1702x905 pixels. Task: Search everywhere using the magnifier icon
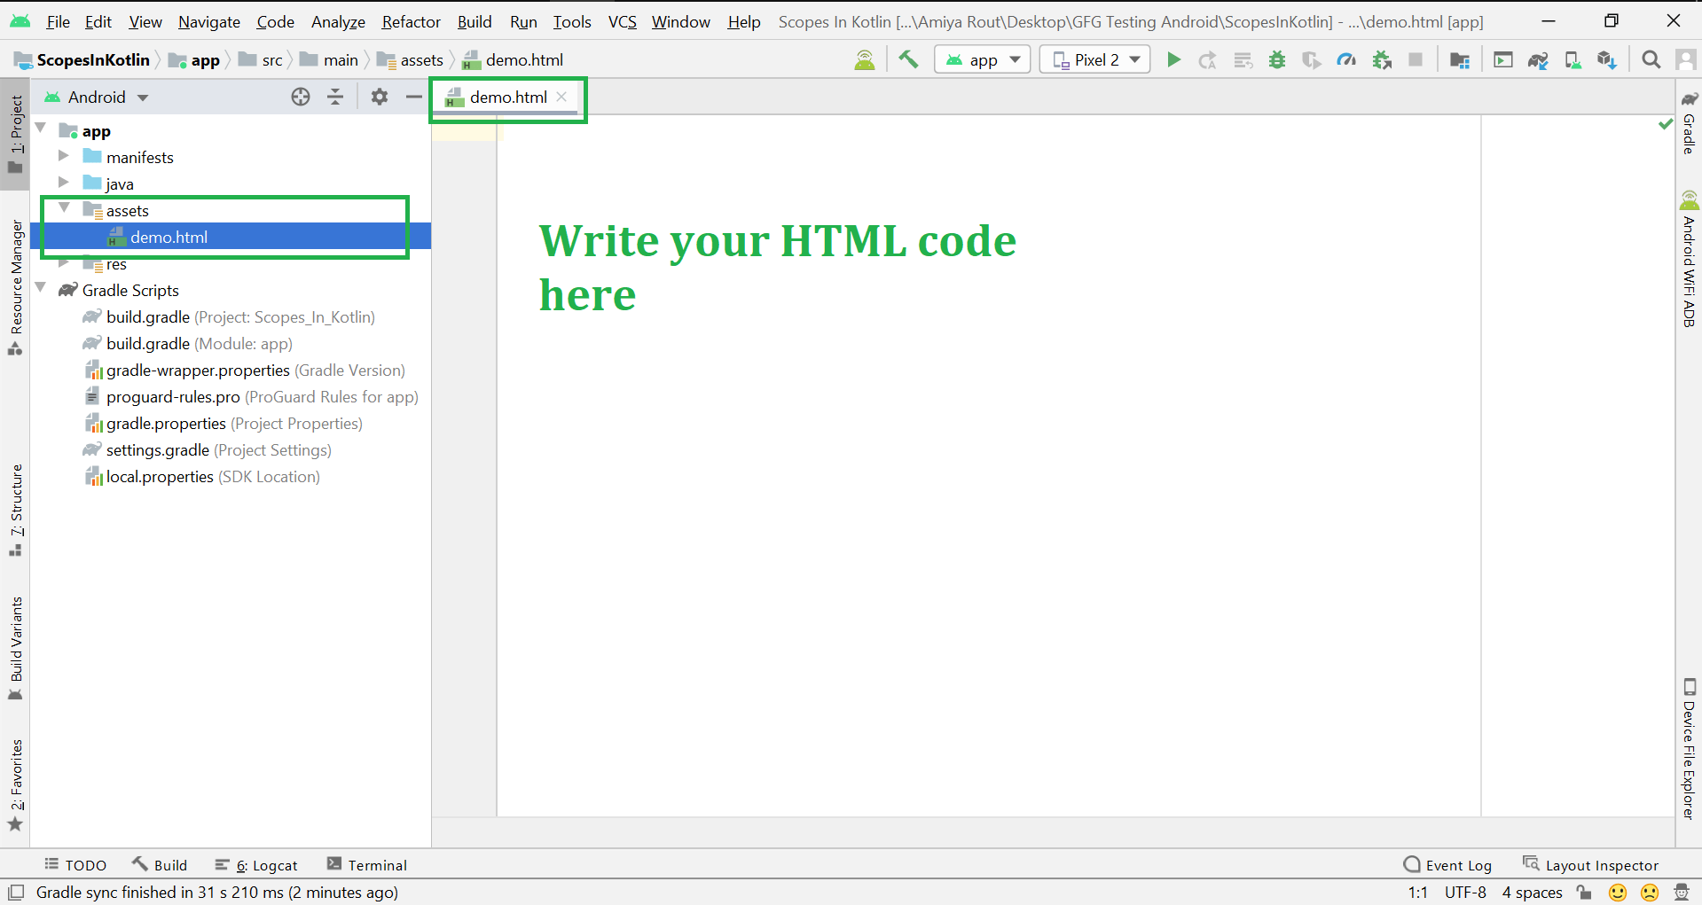point(1651,59)
